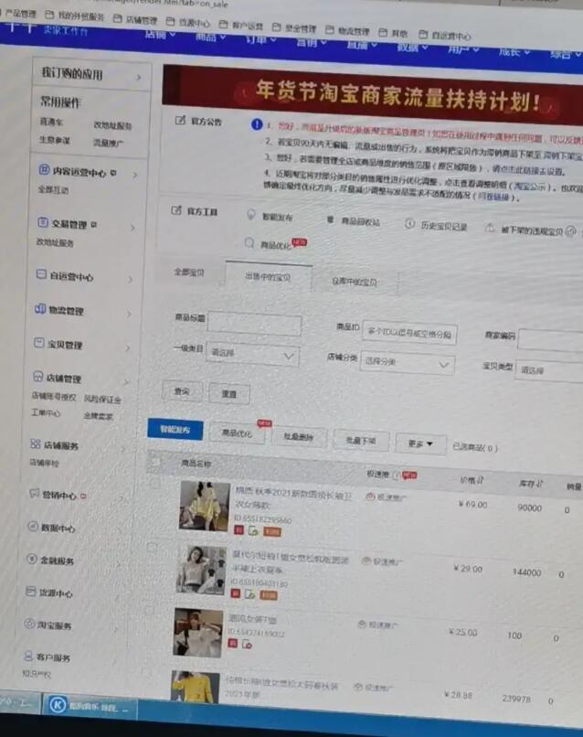
Task: Click the 宝贝管理 sidebar icon
Action: [39, 343]
